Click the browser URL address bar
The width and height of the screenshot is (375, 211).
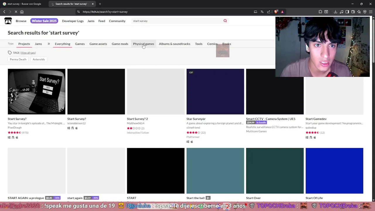tap(164, 12)
